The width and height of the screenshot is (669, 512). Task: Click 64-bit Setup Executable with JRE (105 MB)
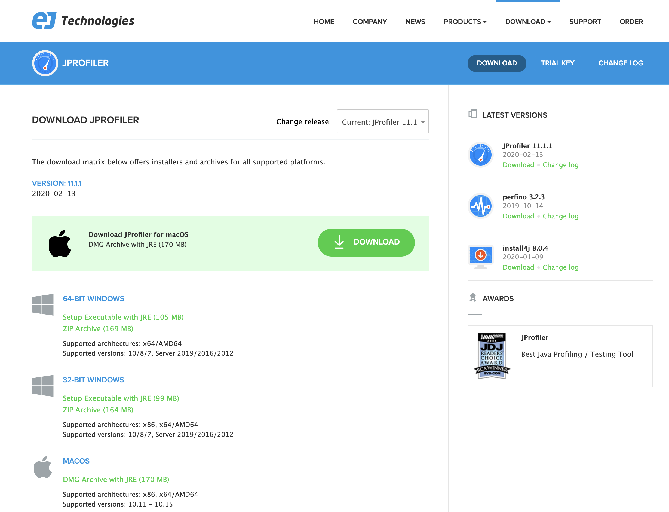pos(123,317)
